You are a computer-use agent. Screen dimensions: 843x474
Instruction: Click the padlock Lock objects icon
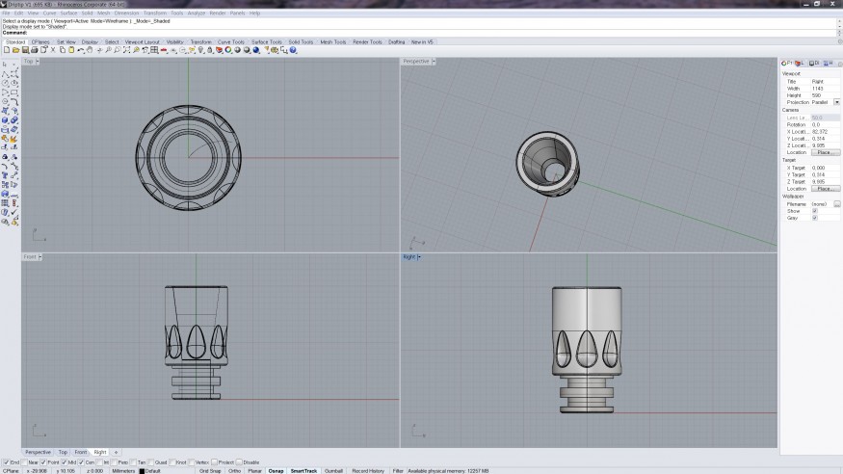pos(210,50)
